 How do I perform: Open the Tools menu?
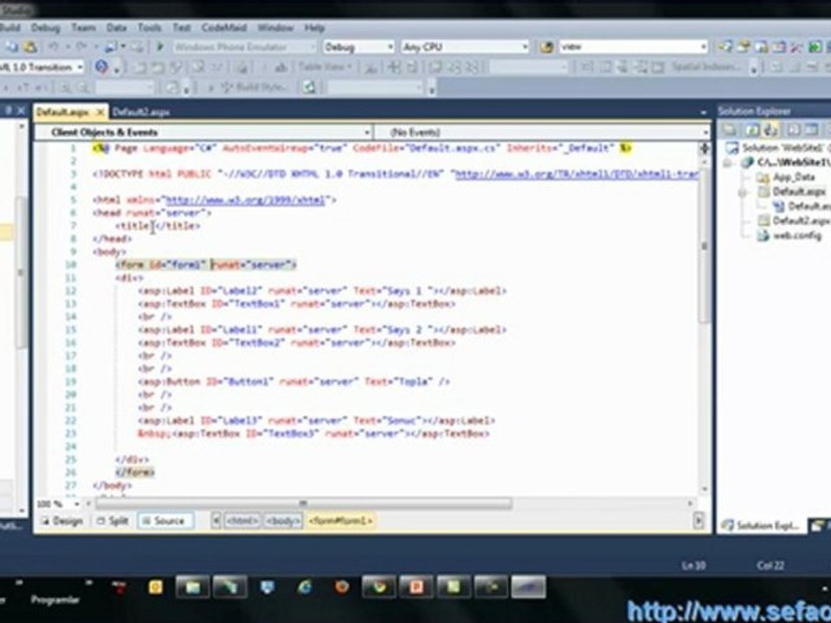click(150, 28)
